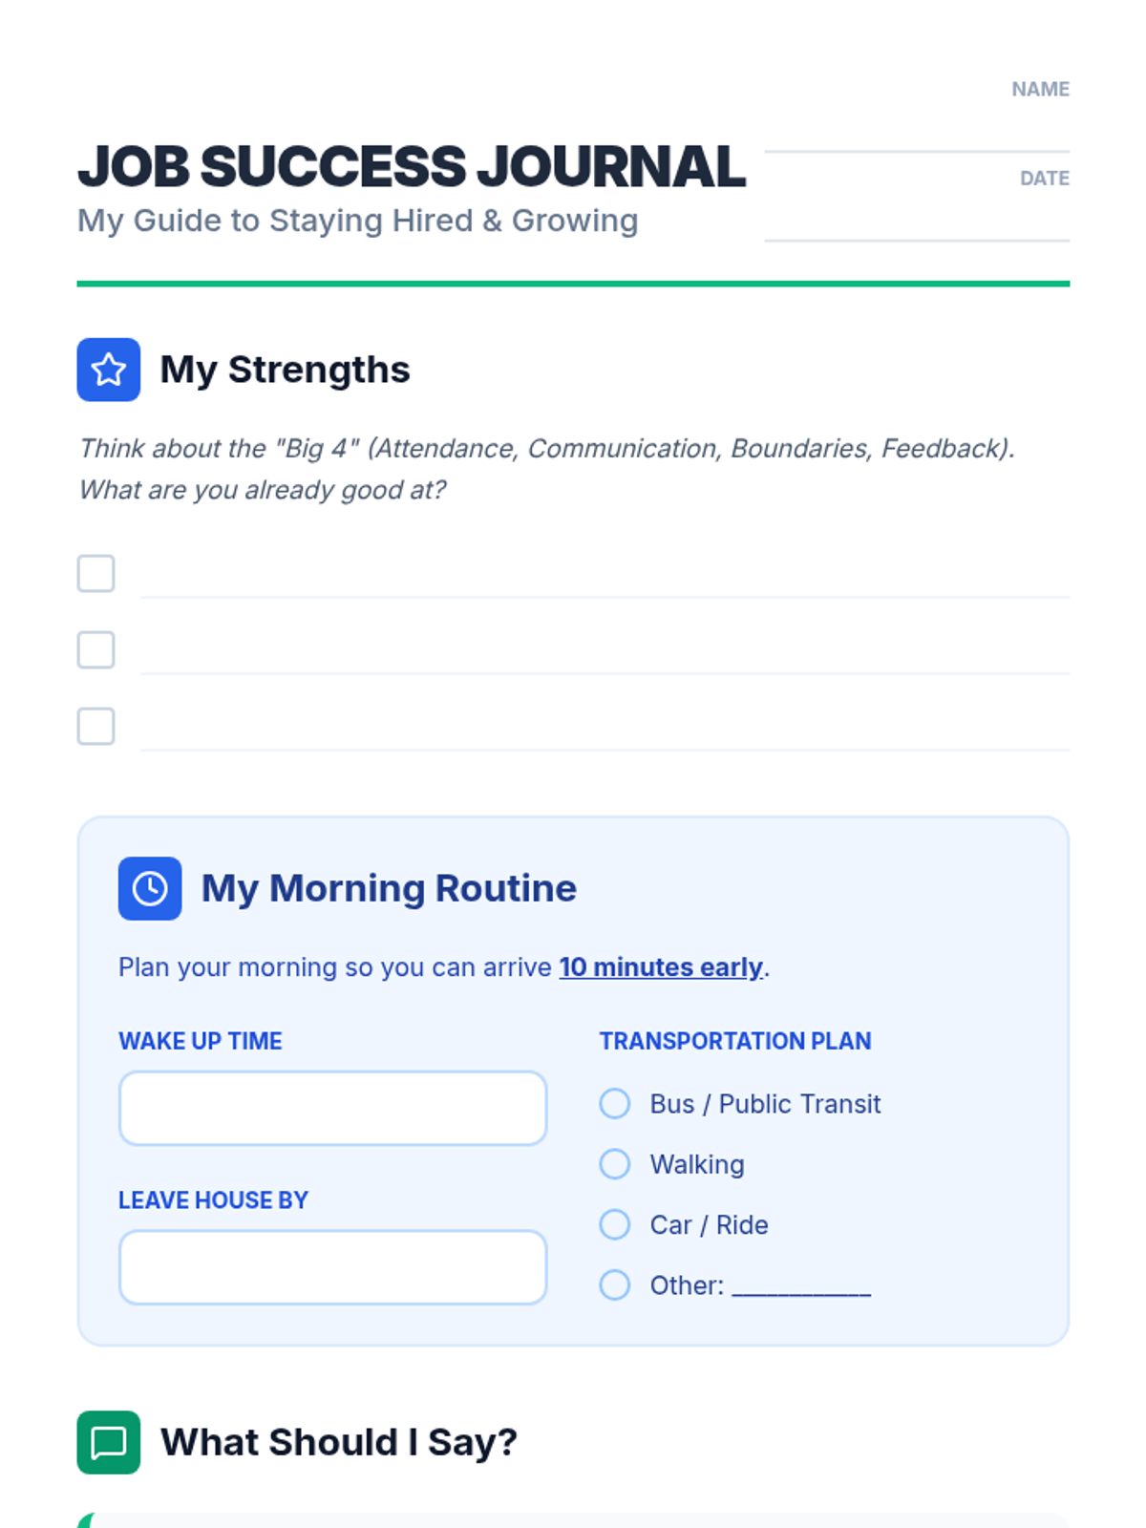Click the Leave House By input box
This screenshot has height=1528, width=1146.
[x=332, y=1267]
